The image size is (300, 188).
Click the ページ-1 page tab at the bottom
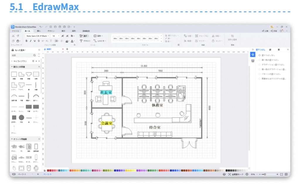click(47, 174)
